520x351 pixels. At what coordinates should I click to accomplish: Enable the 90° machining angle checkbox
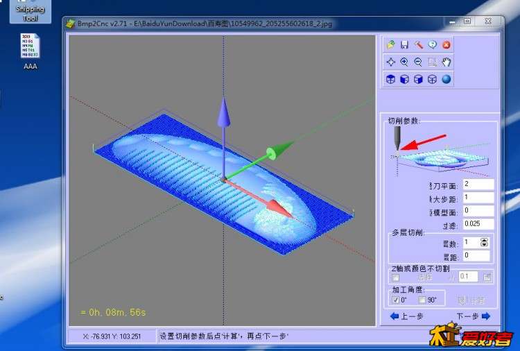point(422,300)
